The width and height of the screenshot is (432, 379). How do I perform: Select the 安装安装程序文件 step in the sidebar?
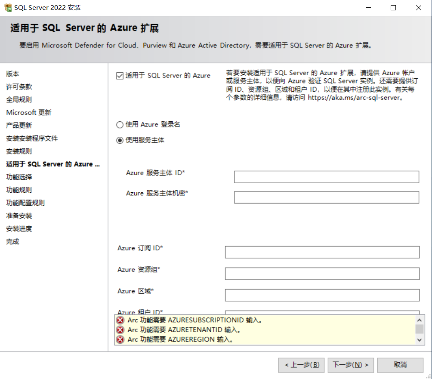pyautogui.click(x=32, y=138)
